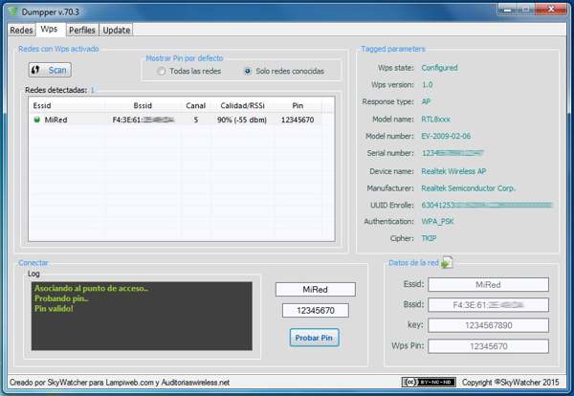Image resolution: width=574 pixels, height=396 pixels.
Task: Click the Essid field in Datos de la red
Action: [x=488, y=284]
